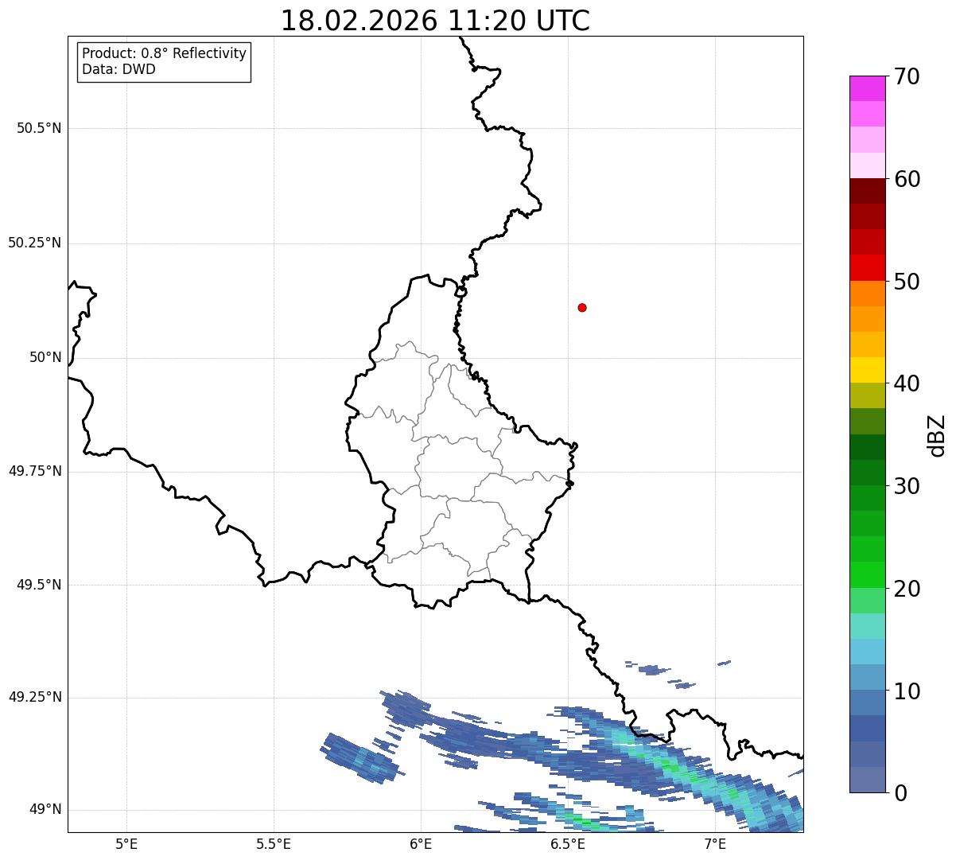This screenshot has width=956, height=860.
Task: Click the bright red colorbar swatch above 50
Action: click(x=867, y=267)
